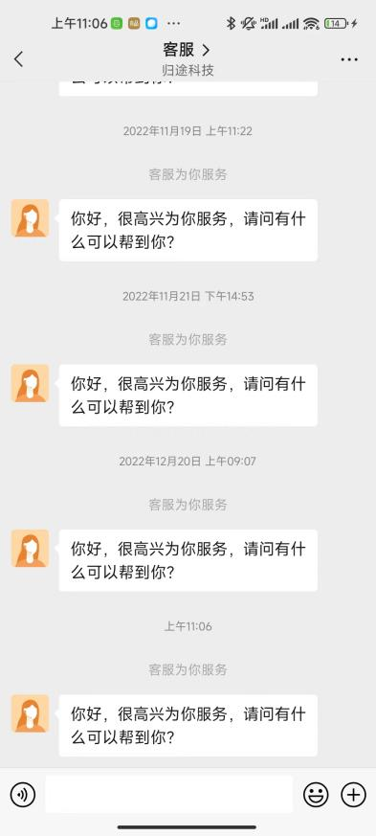Tap agent avatar beside latest 上午11:06 message
Viewport: 376px width, 836px height.
tap(30, 713)
